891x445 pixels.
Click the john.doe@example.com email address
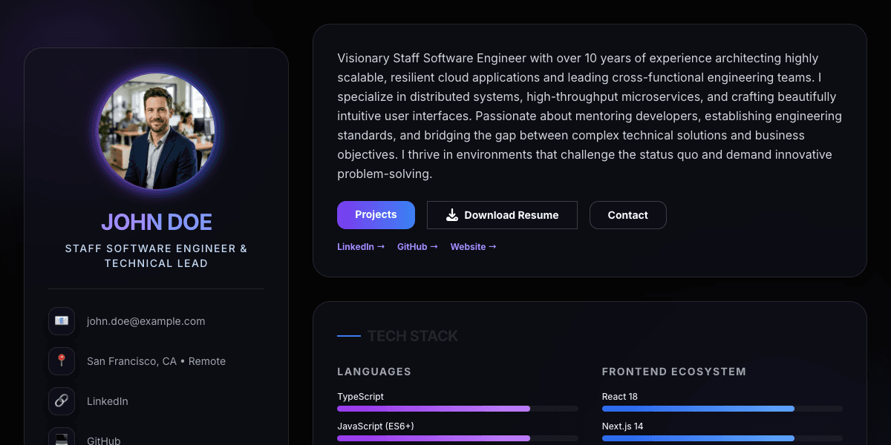[146, 321]
